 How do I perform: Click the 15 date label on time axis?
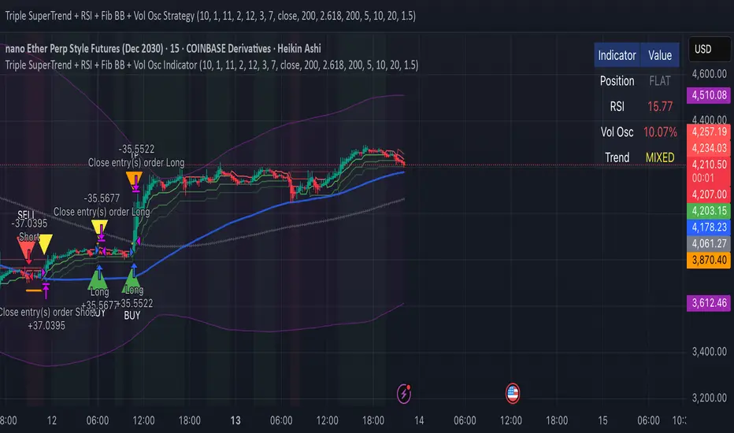click(603, 420)
